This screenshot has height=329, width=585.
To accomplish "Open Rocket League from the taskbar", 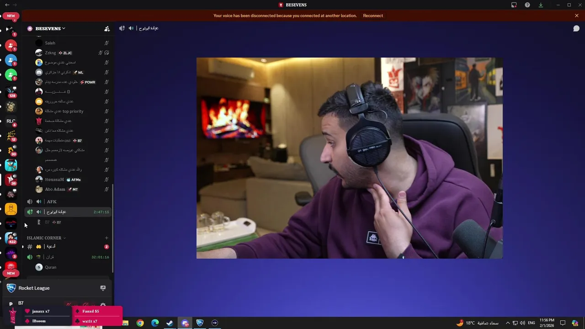I will 200,323.
